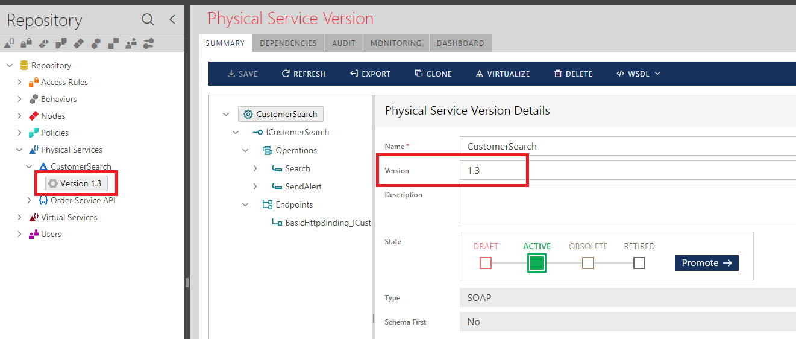
Task: Click the Promote button
Action: point(707,263)
